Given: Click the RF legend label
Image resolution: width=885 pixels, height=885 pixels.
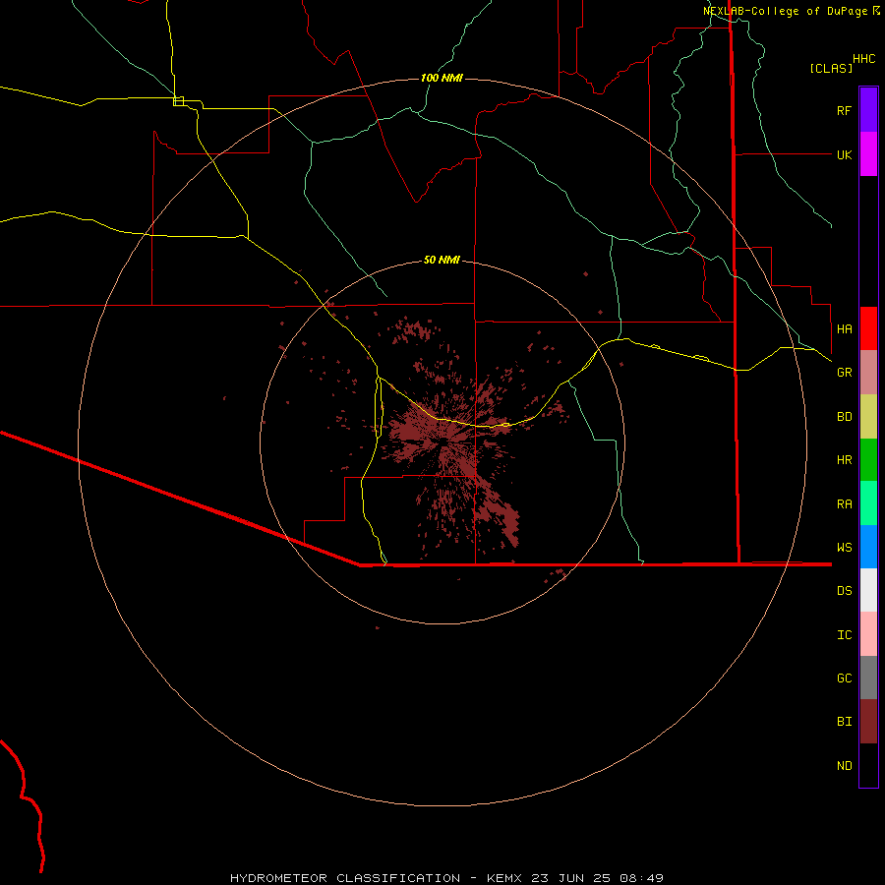Looking at the screenshot, I should coord(844,110).
